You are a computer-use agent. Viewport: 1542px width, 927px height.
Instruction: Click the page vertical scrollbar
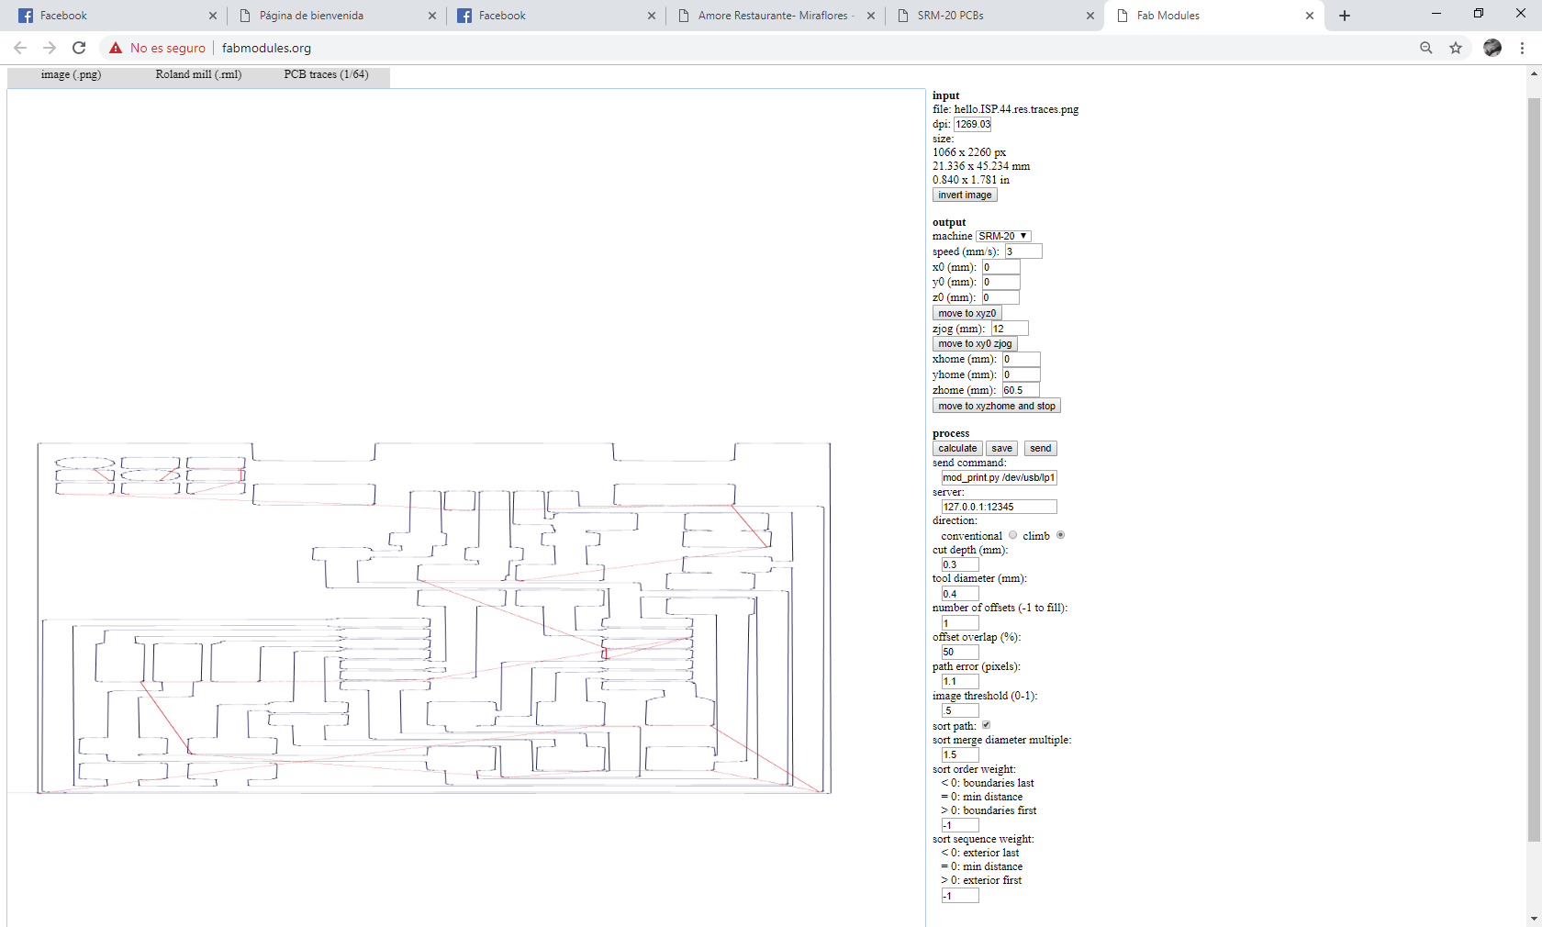pyautogui.click(x=1534, y=468)
